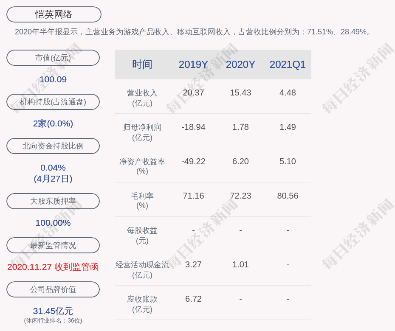395x331 pixels.
Task: Click the 归母净利润(亿元) row label
Action: 142,132
